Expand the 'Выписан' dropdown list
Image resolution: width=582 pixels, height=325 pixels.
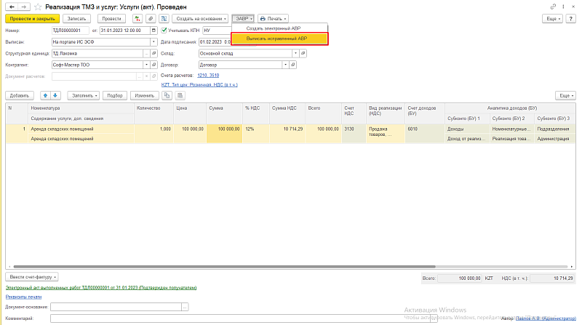(154, 41)
